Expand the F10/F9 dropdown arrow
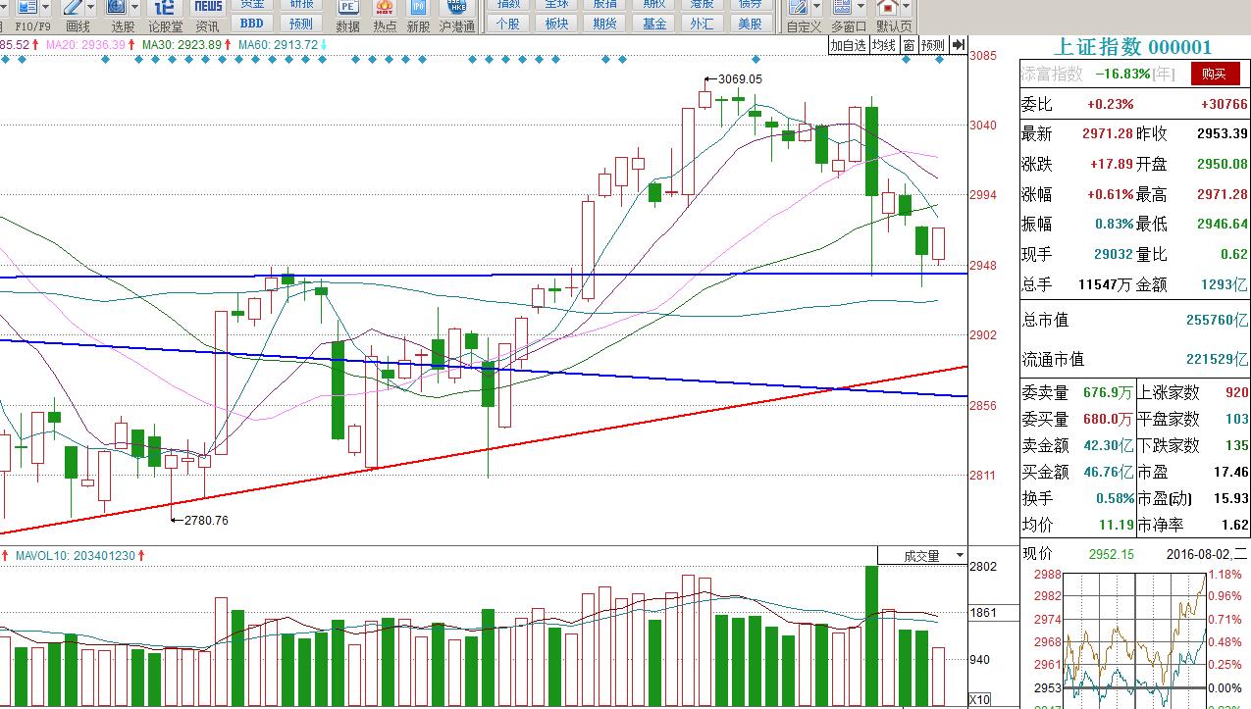 (x=44, y=8)
